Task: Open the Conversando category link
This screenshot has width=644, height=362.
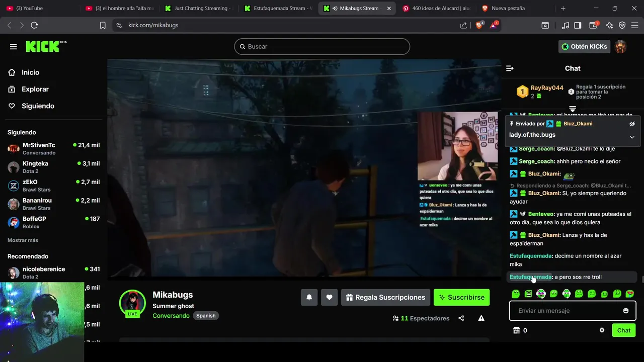Action: pos(171,316)
